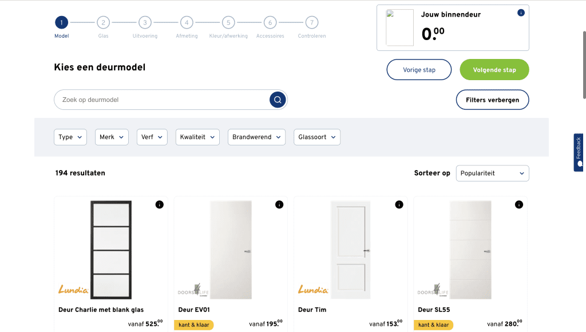The height and width of the screenshot is (332, 586).
Task: Click the search magnifier icon button
Action: click(x=278, y=100)
